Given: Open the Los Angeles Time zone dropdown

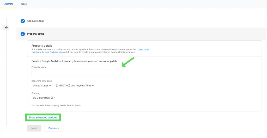Looking at the screenshot, I should point(75,86).
